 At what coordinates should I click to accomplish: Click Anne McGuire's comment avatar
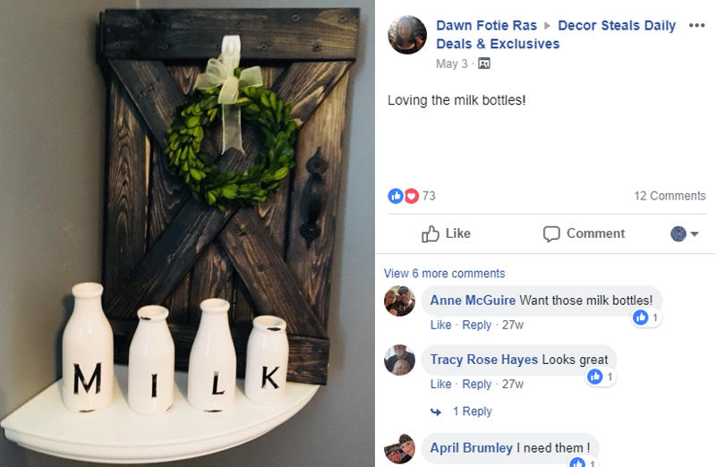[399, 301]
